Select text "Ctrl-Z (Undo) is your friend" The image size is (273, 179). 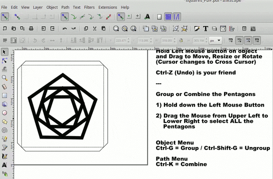point(196,72)
